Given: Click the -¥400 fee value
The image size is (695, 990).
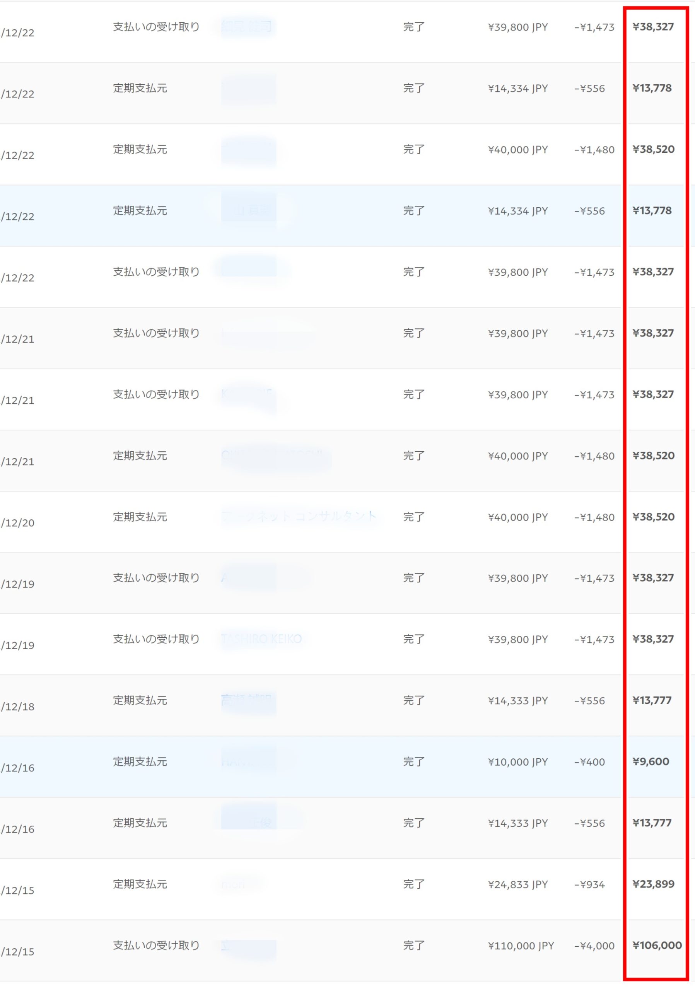Looking at the screenshot, I should [589, 762].
